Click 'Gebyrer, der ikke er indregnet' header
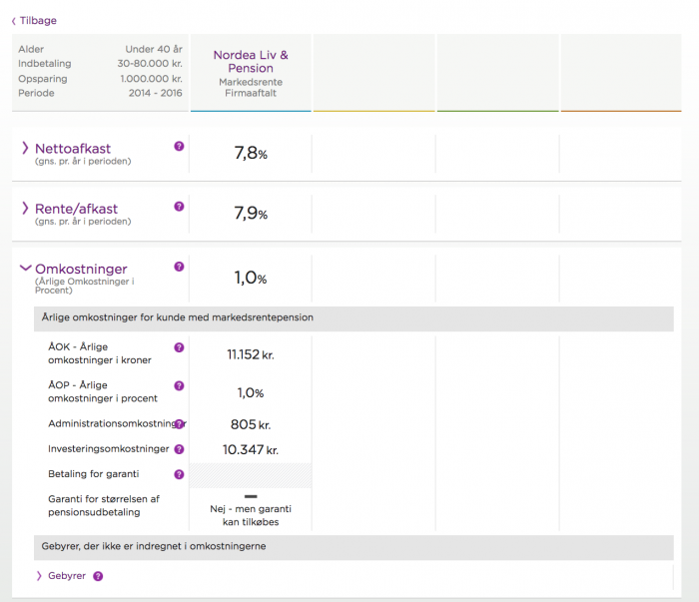Viewport: 699px width, 602px height. [154, 546]
